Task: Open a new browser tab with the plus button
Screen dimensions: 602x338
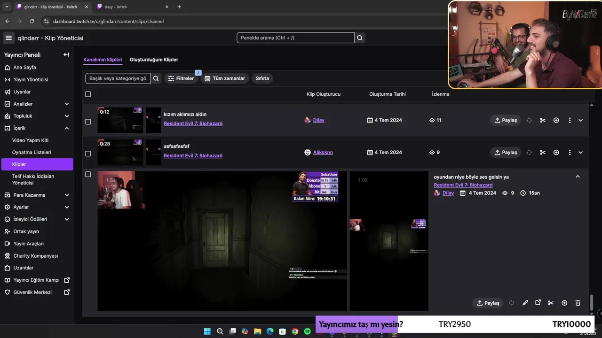Action: tap(179, 7)
